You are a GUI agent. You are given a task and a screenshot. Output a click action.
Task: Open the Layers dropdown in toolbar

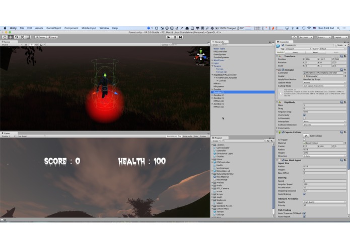(x=324, y=37)
